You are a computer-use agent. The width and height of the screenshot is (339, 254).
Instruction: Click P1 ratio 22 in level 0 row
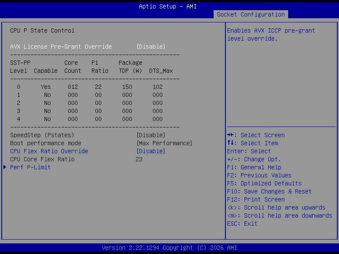(x=98, y=87)
